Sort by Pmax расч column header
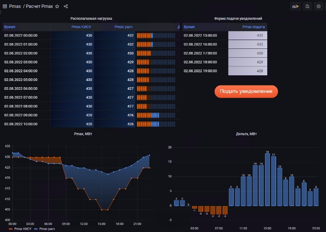The width and height of the screenshot is (326, 232). pos(124,27)
